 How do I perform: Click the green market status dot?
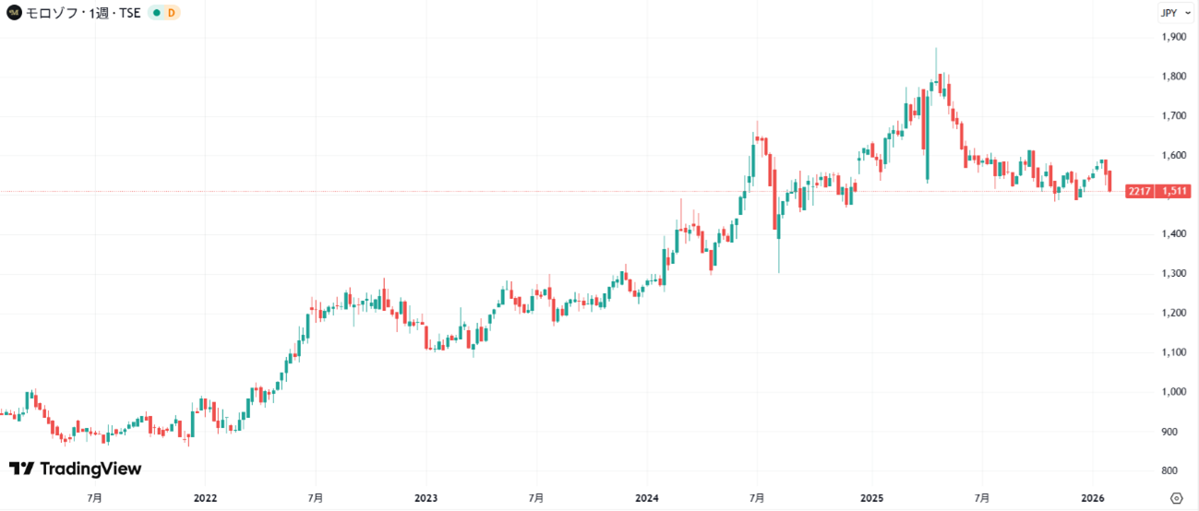pyautogui.click(x=155, y=13)
